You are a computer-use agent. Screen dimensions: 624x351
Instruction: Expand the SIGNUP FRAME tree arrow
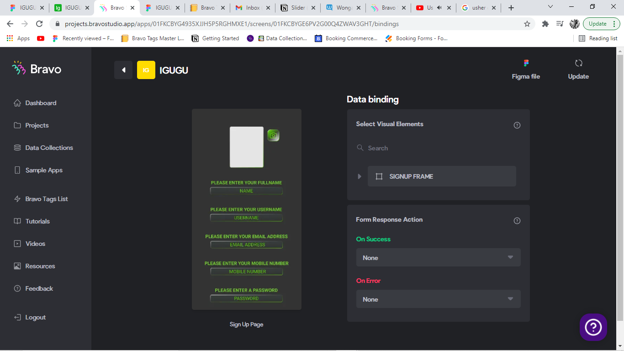pyautogui.click(x=360, y=176)
